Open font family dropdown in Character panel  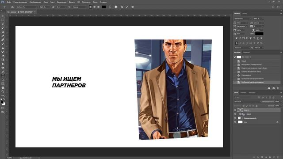(243, 19)
